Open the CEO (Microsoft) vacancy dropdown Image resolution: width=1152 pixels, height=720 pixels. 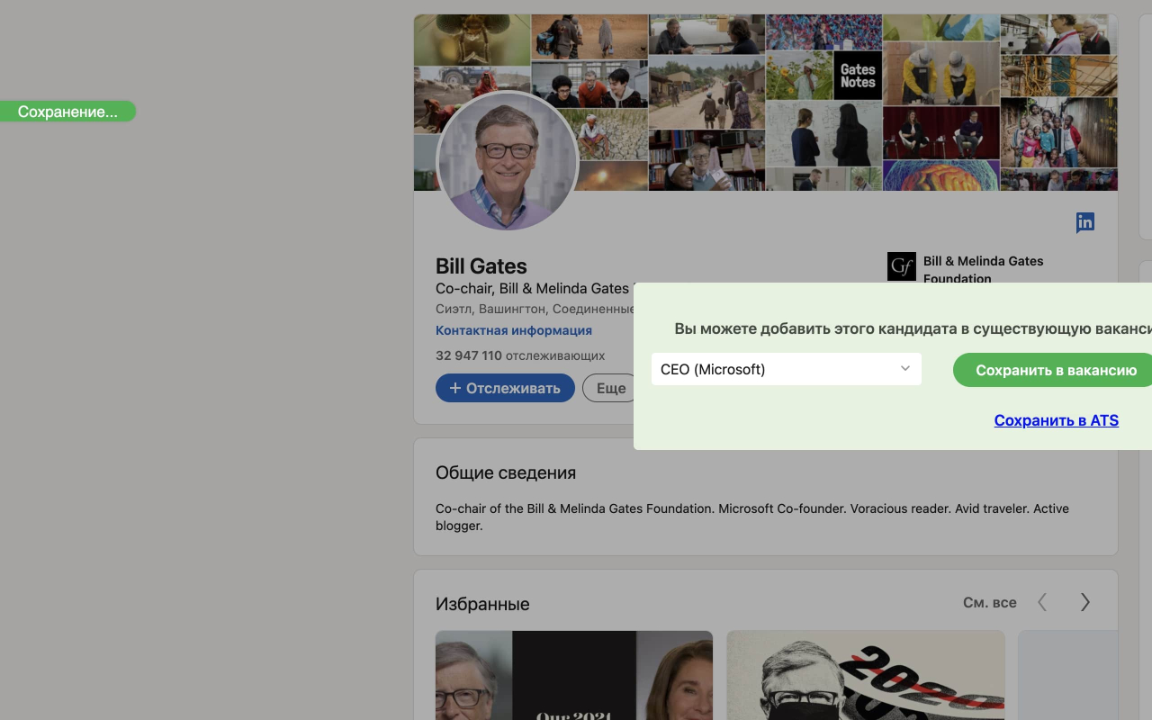click(x=786, y=369)
